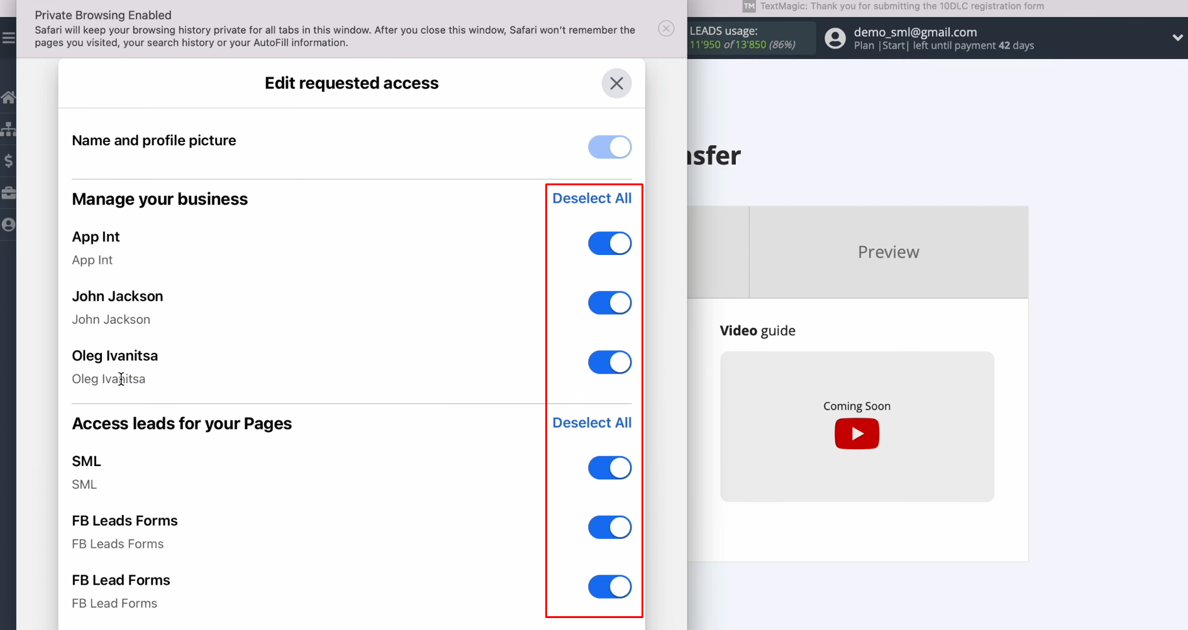Play the Coming Soon video guide
The width and height of the screenshot is (1188, 630).
pyautogui.click(x=857, y=434)
